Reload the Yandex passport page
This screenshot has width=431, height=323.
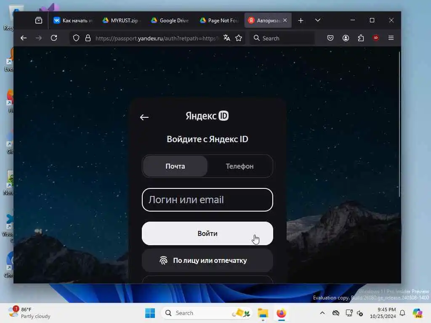54,38
